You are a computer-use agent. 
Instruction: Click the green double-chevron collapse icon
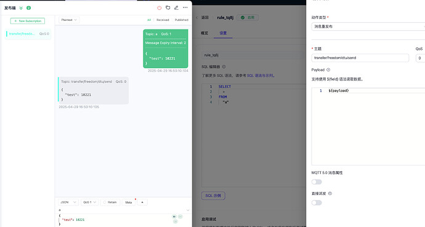[21, 8]
